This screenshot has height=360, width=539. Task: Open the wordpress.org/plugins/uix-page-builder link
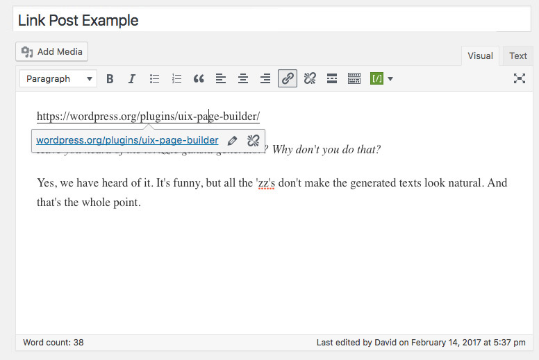point(127,140)
